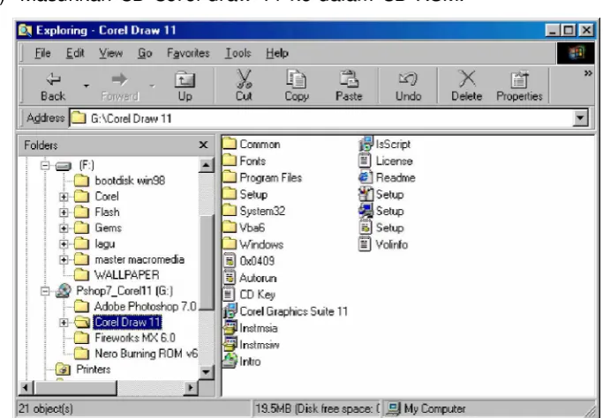
Task: Paste using the clipboard toolbar icon
Action: pos(349,86)
